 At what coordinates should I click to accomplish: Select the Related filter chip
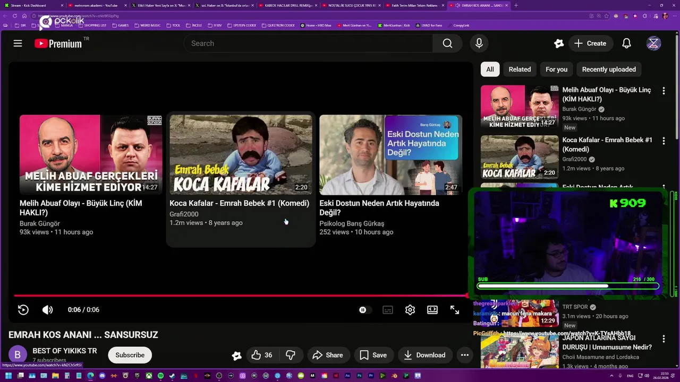click(520, 70)
